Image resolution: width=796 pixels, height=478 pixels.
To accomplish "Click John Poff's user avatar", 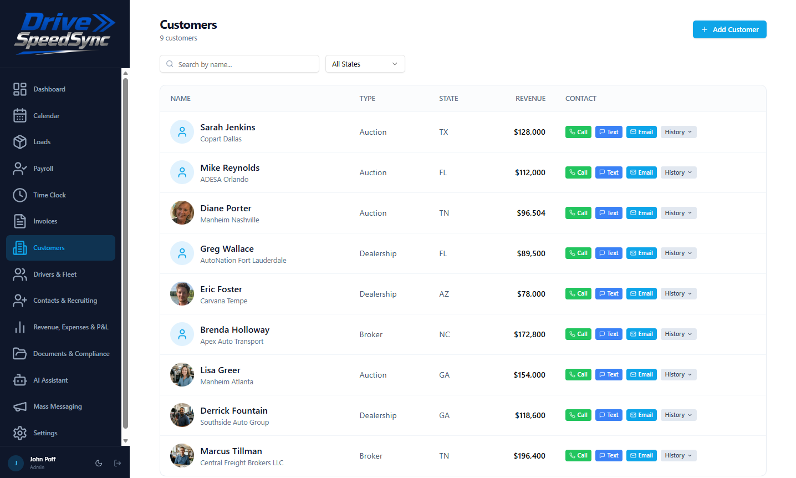I will (16, 463).
